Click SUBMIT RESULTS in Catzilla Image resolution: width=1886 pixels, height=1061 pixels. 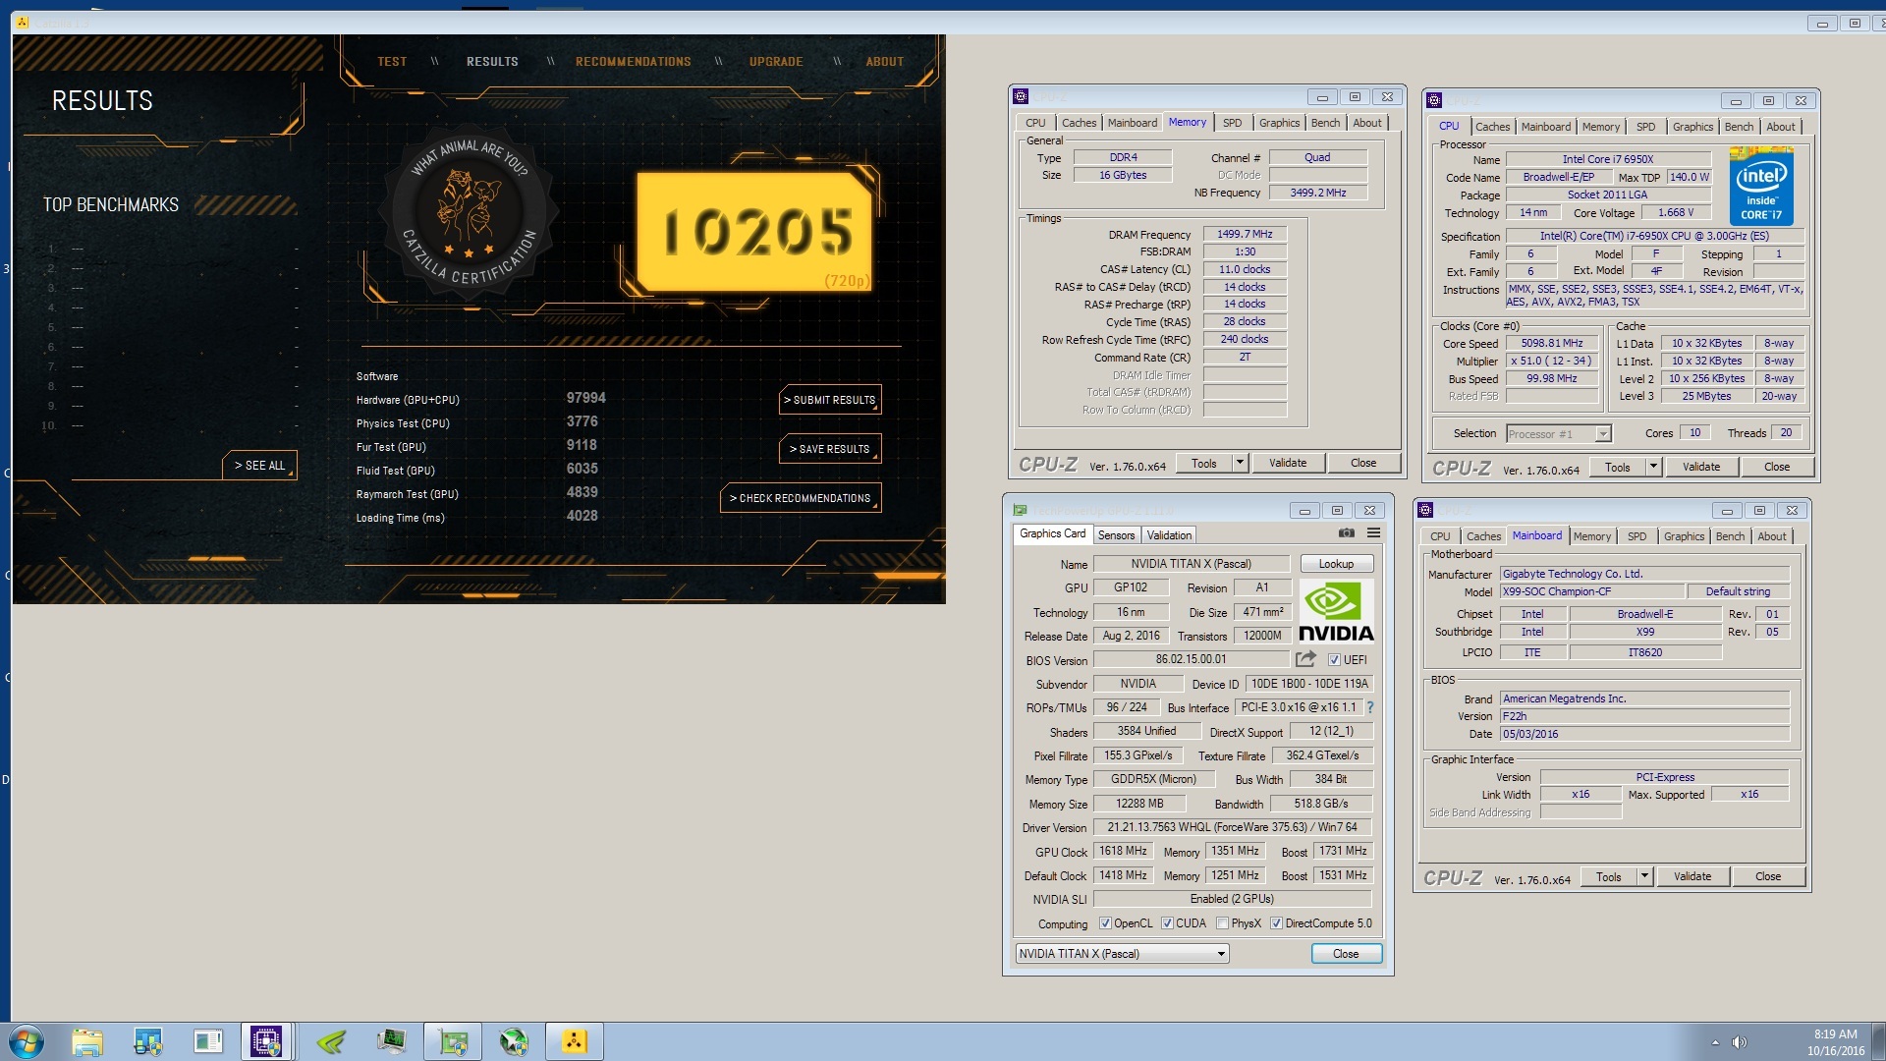coord(830,400)
